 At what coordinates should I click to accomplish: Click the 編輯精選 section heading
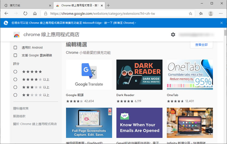[77, 44]
